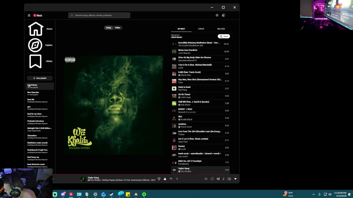Play I Got 5 On It from queue
Screen dimensions: 353x198
tap(200, 66)
